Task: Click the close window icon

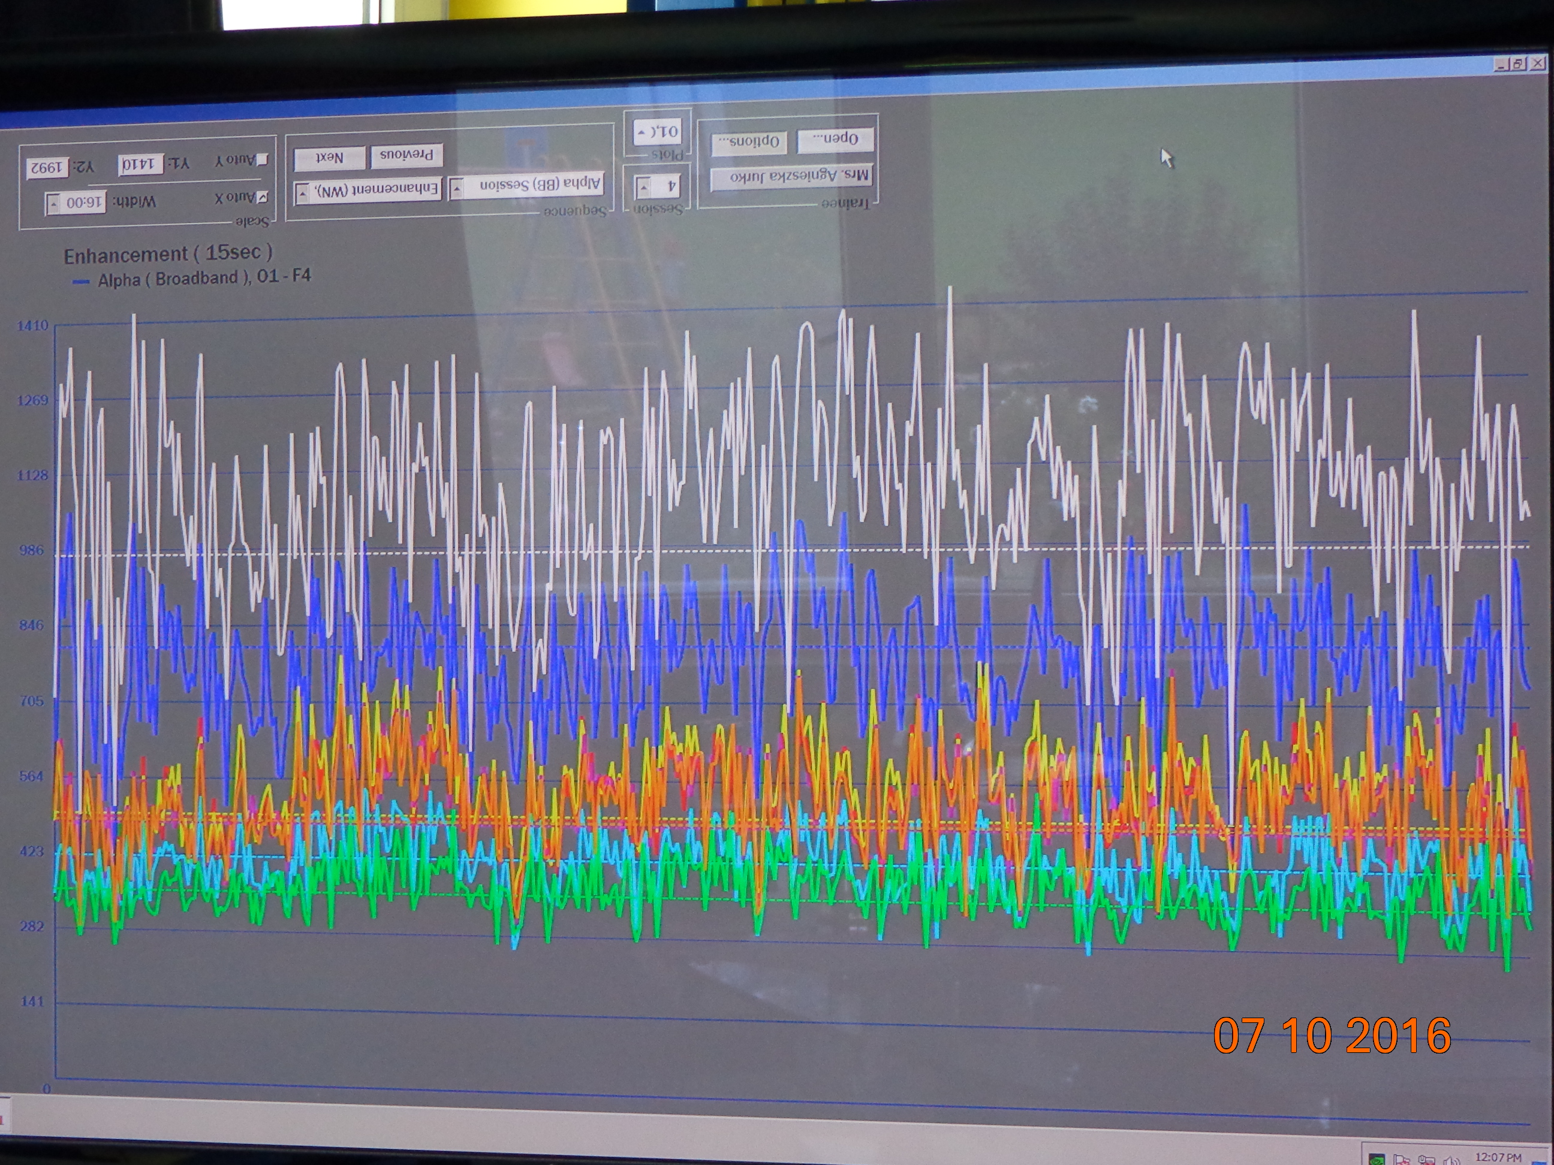Action: coord(1537,64)
